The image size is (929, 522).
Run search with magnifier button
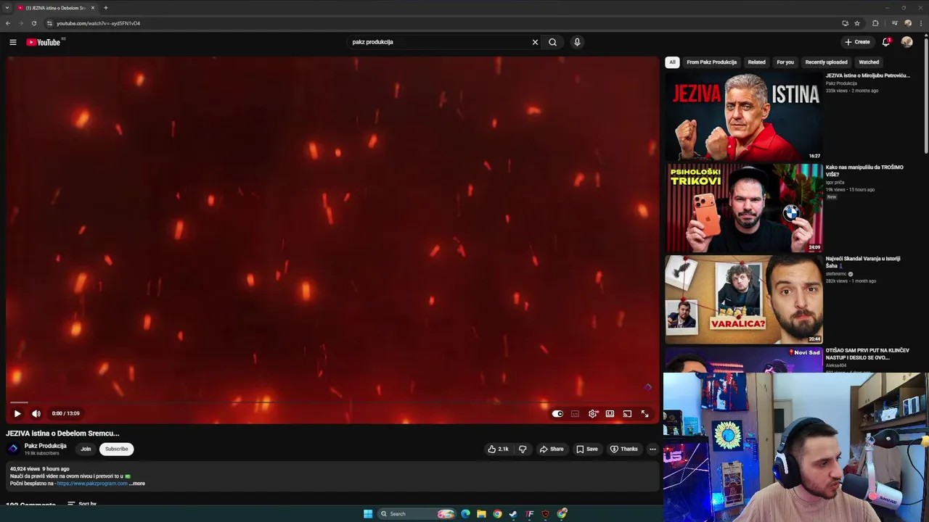coord(552,42)
